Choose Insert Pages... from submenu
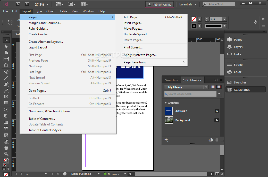 151,23
